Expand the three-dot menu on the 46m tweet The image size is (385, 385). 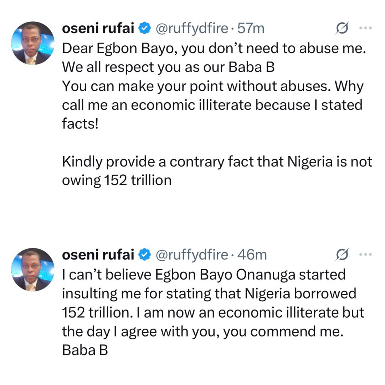pyautogui.click(x=365, y=255)
